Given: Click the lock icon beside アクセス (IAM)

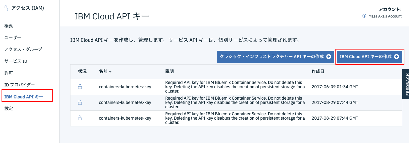Looking at the screenshot, I should click(6, 8).
